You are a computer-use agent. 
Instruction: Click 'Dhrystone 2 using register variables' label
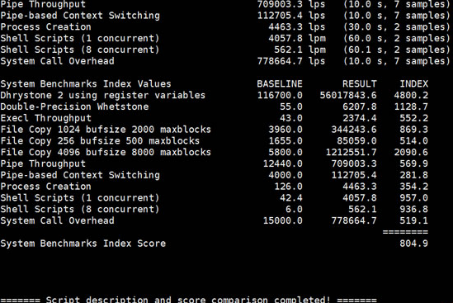(x=103, y=95)
